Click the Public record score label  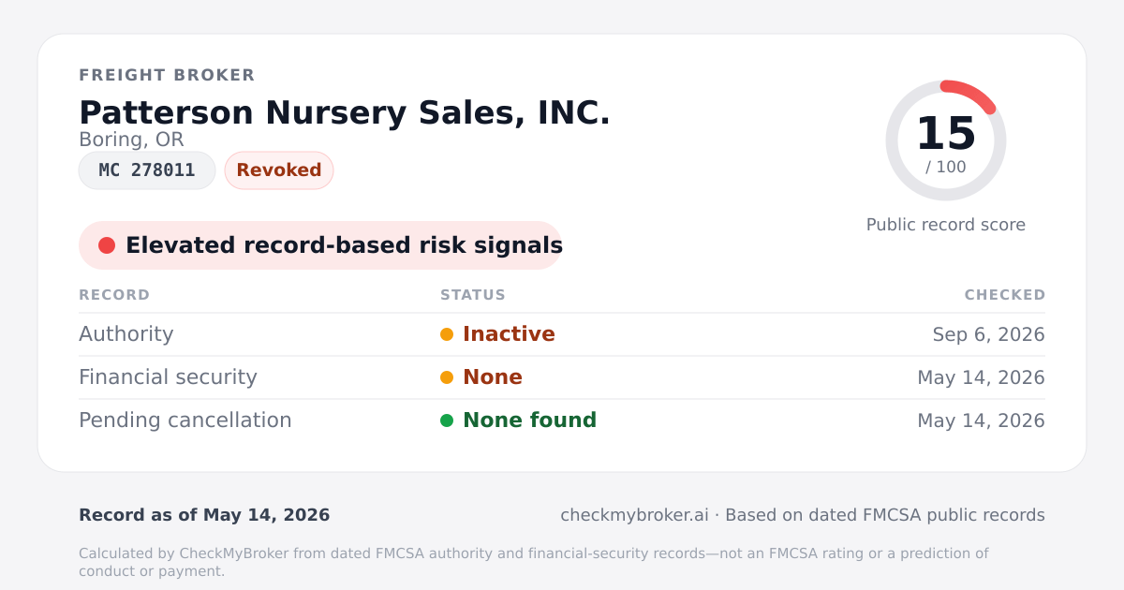click(x=946, y=225)
